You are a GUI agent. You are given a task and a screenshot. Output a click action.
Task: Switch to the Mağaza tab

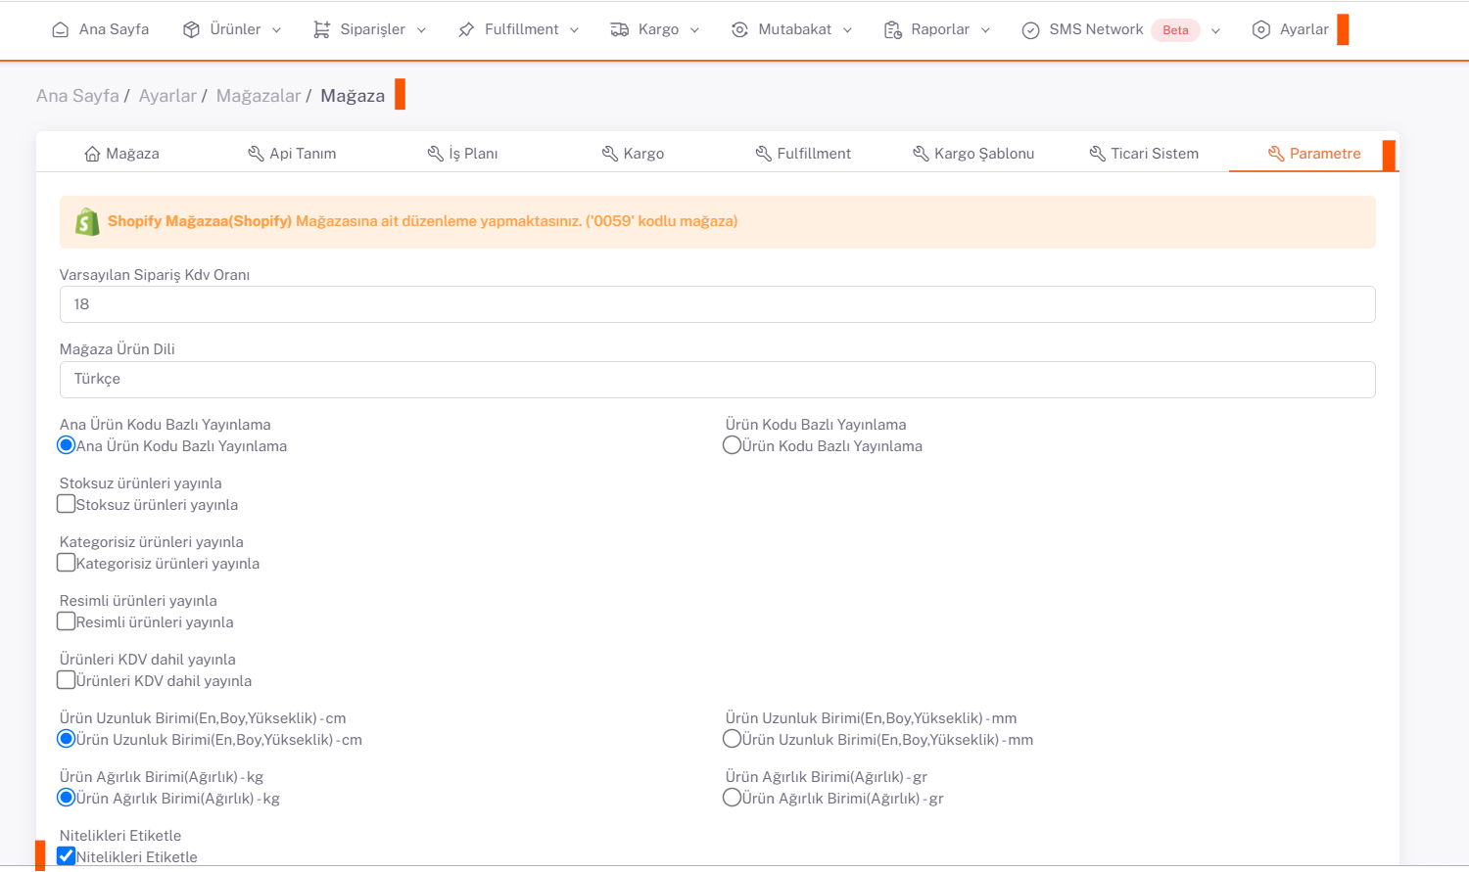(x=121, y=154)
